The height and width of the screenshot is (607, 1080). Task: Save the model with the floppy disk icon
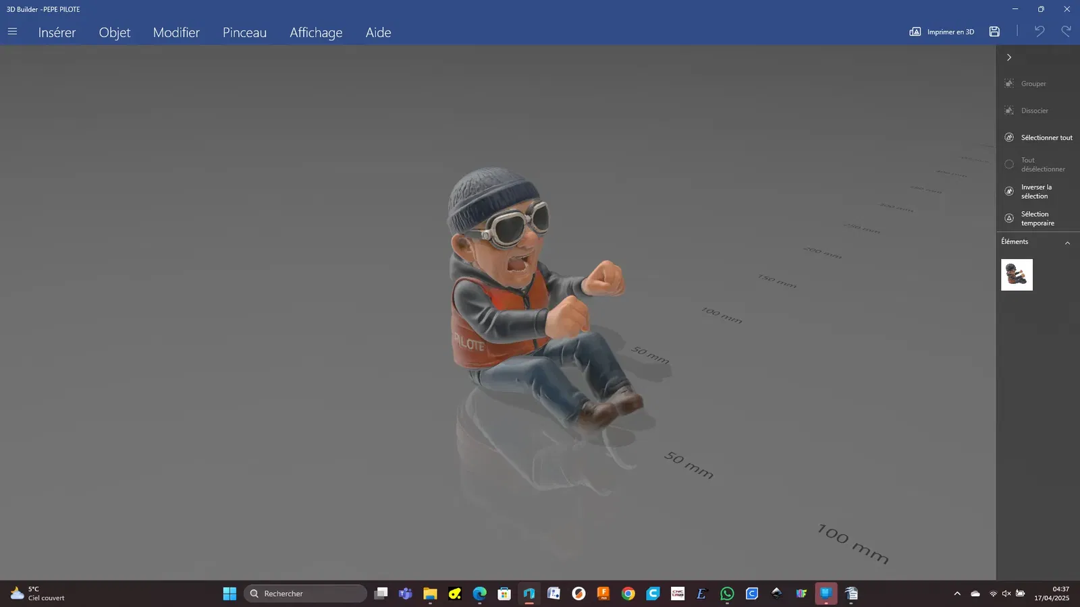[994, 32]
